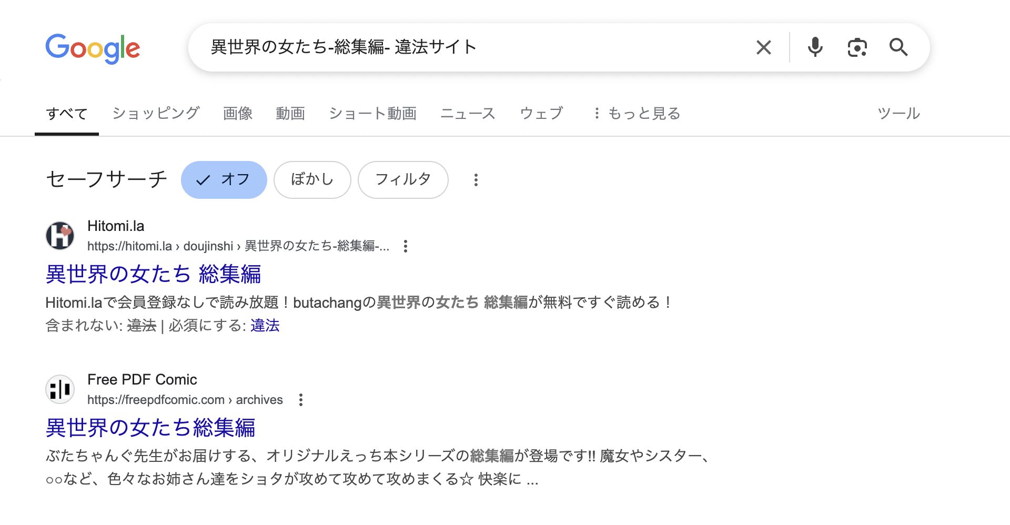Start voice search with the microphone icon
This screenshot has width=1010, height=525.
[x=815, y=47]
